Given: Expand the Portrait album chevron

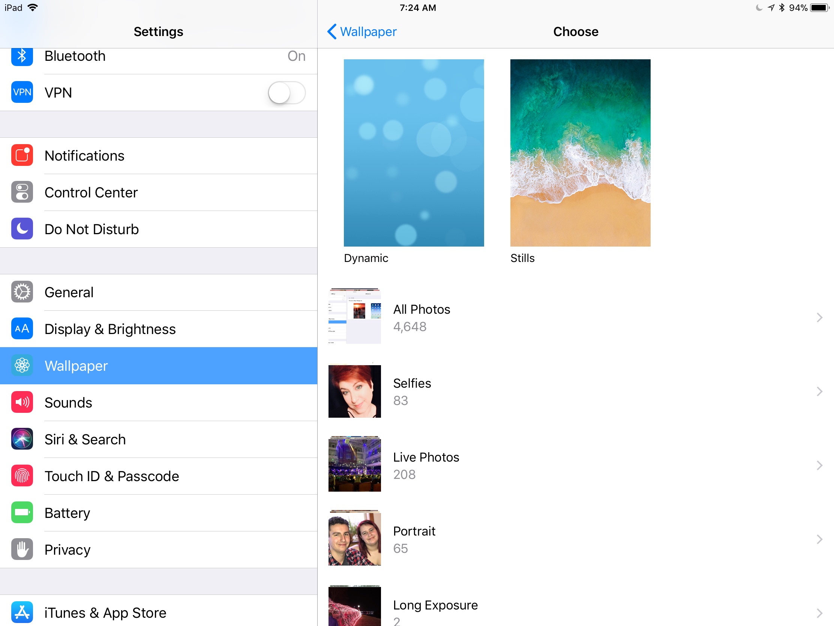Looking at the screenshot, I should pyautogui.click(x=819, y=539).
